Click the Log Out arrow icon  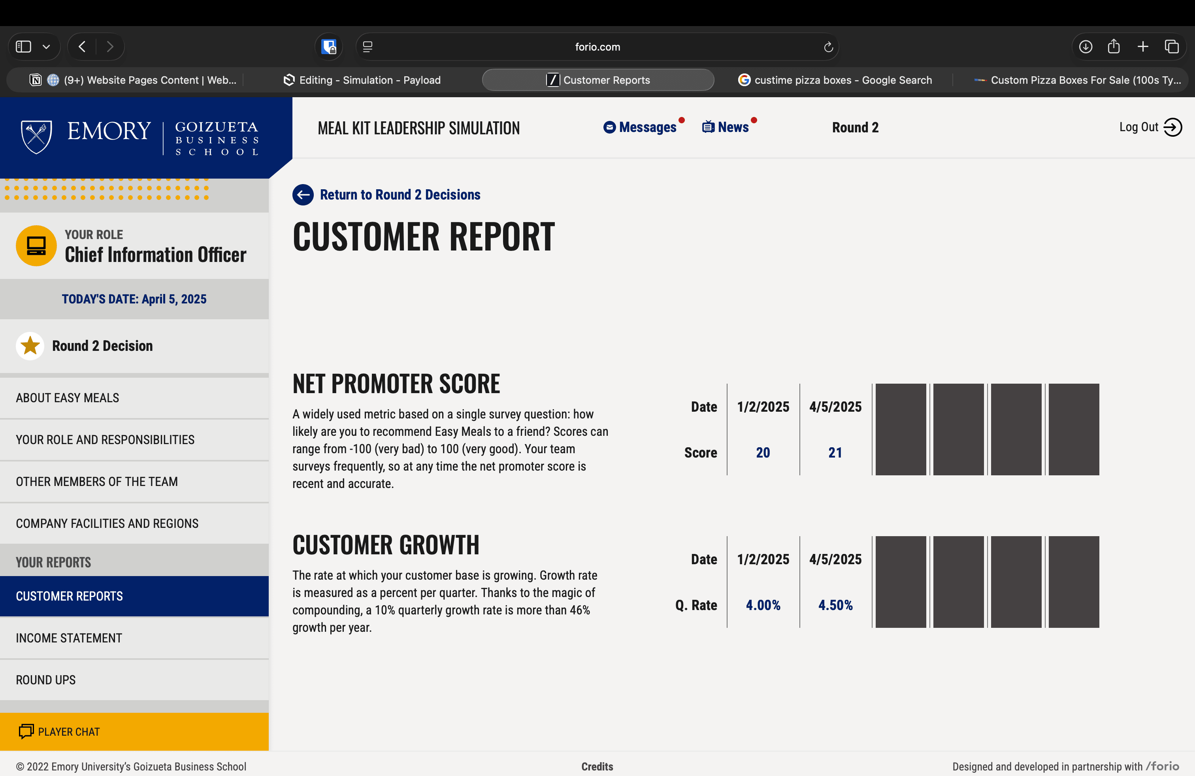click(x=1173, y=127)
